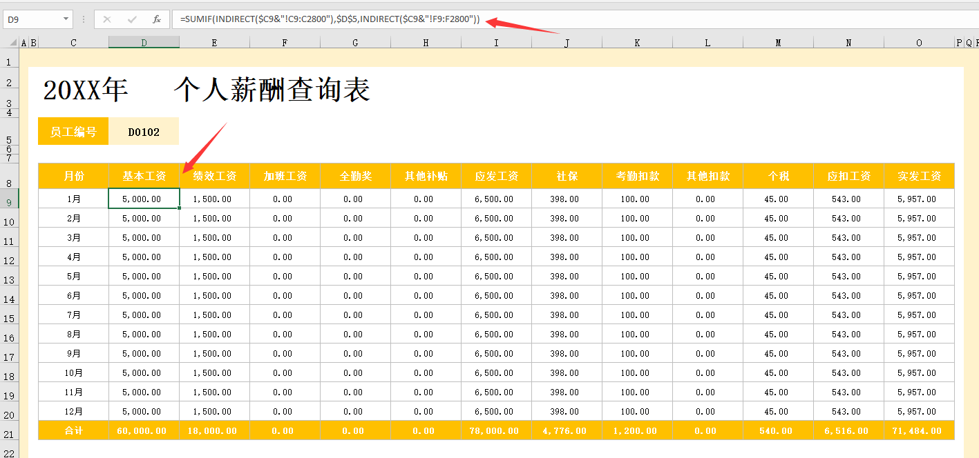The image size is (979, 458).
Task: Select row 9 header
Action: [9, 198]
